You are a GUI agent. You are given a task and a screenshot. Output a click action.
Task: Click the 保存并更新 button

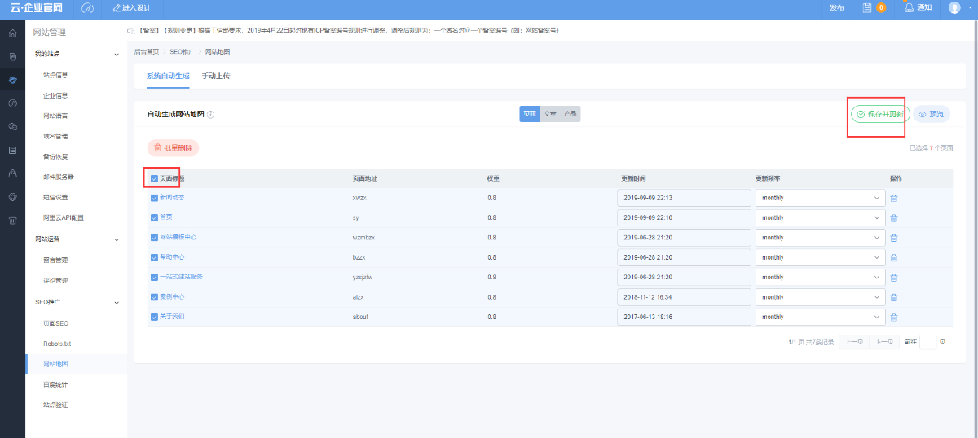[x=880, y=115]
